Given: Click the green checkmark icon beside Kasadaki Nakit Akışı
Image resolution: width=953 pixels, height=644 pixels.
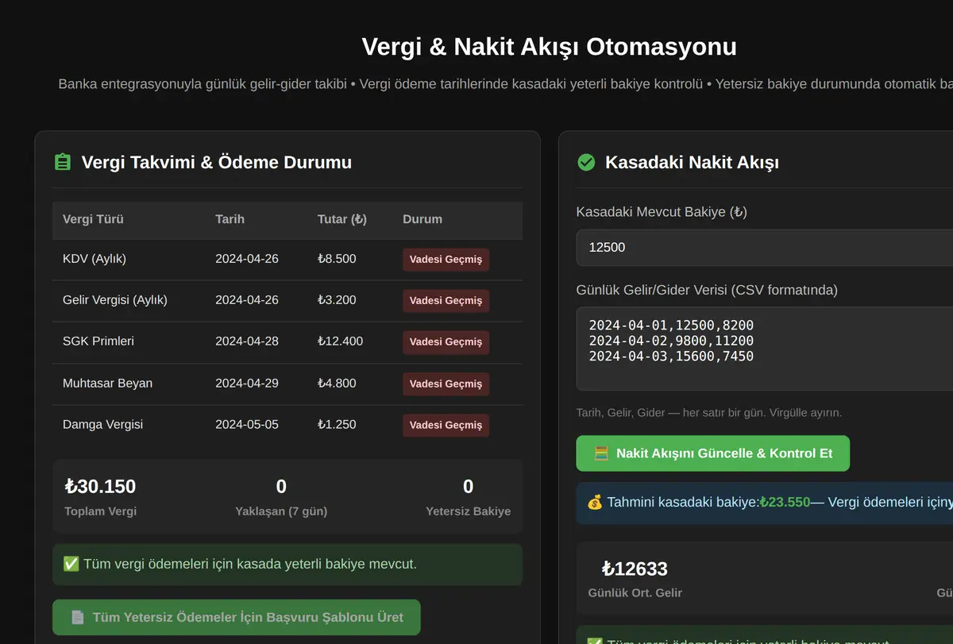Looking at the screenshot, I should [586, 162].
